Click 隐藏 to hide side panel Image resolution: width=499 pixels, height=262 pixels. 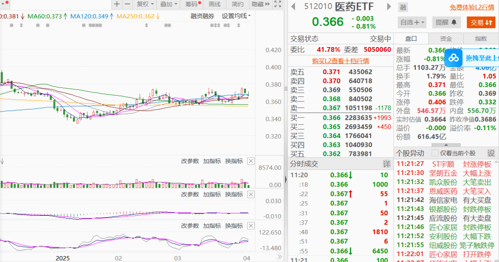[261, 4]
